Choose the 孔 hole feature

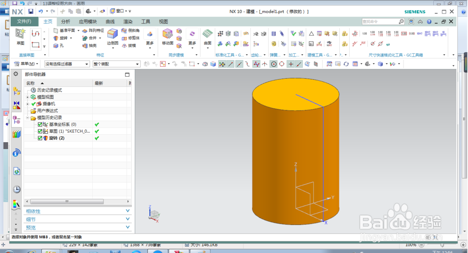58,46
